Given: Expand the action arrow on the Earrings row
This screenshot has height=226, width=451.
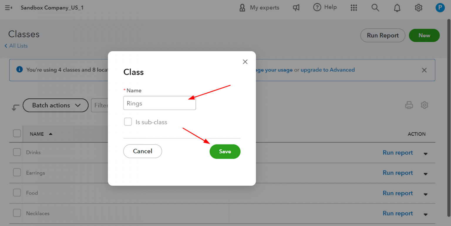Looking at the screenshot, I should (425, 174).
